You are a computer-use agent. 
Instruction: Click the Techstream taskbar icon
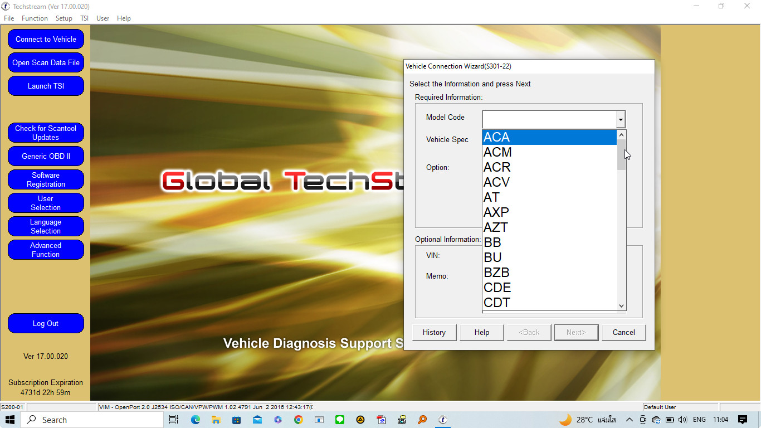(x=442, y=420)
